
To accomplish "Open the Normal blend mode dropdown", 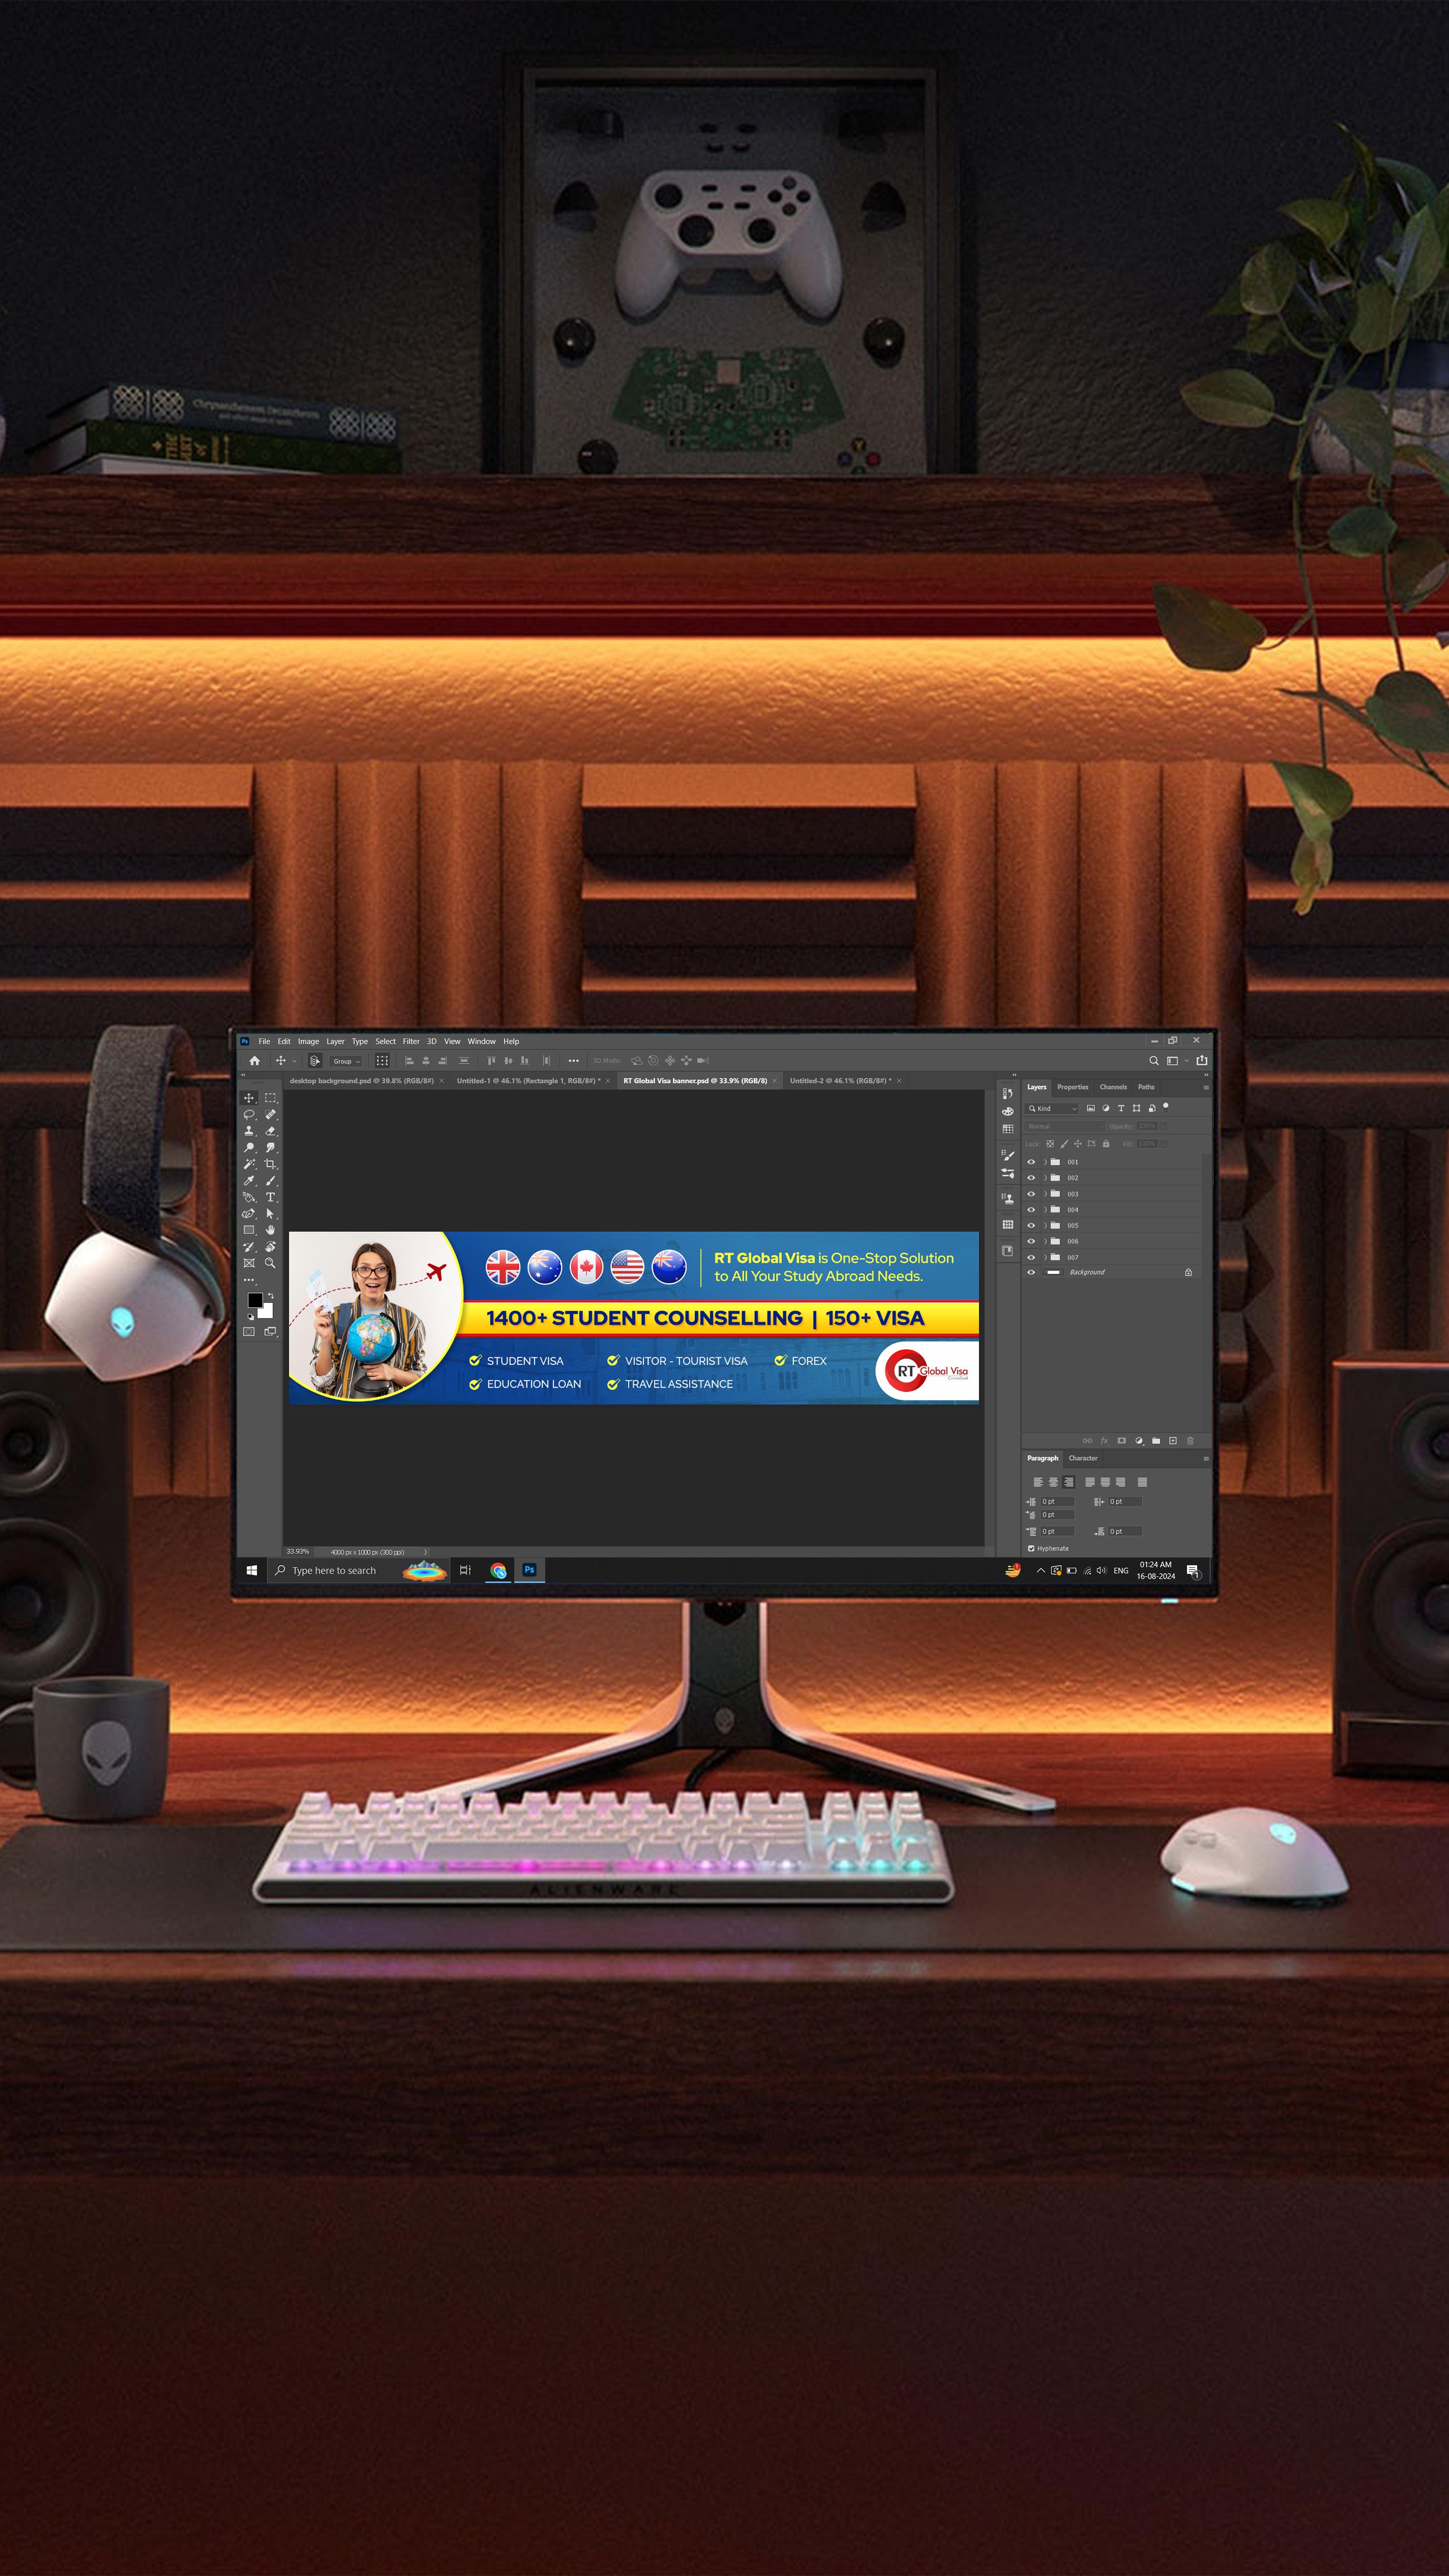I will (x=1064, y=1126).
